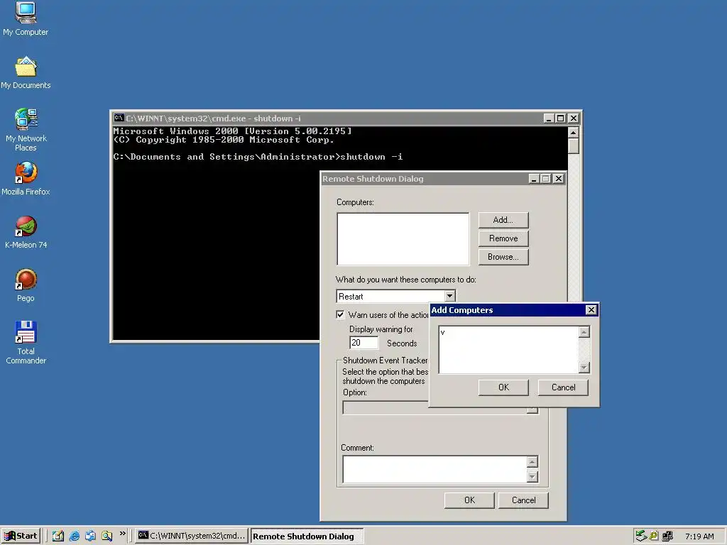
Task: Minimize the Remote Shutdown Dialog
Action: [534, 178]
